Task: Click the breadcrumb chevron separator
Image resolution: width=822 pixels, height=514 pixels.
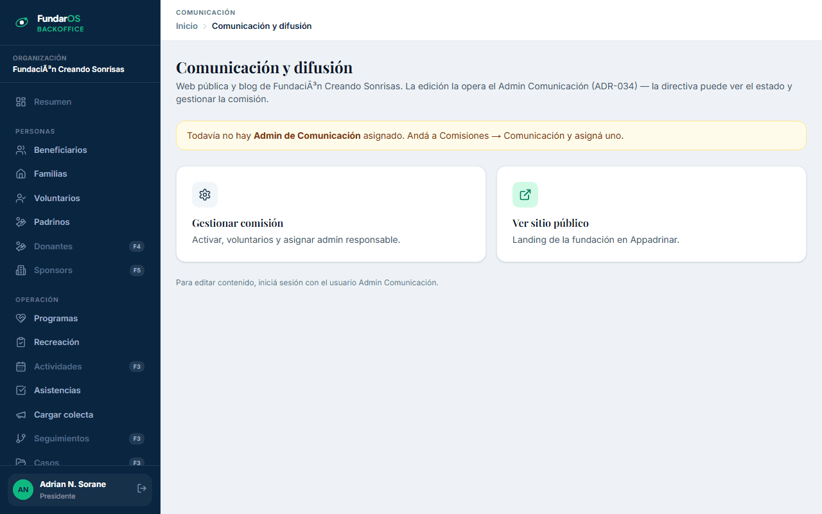Action: (x=205, y=26)
